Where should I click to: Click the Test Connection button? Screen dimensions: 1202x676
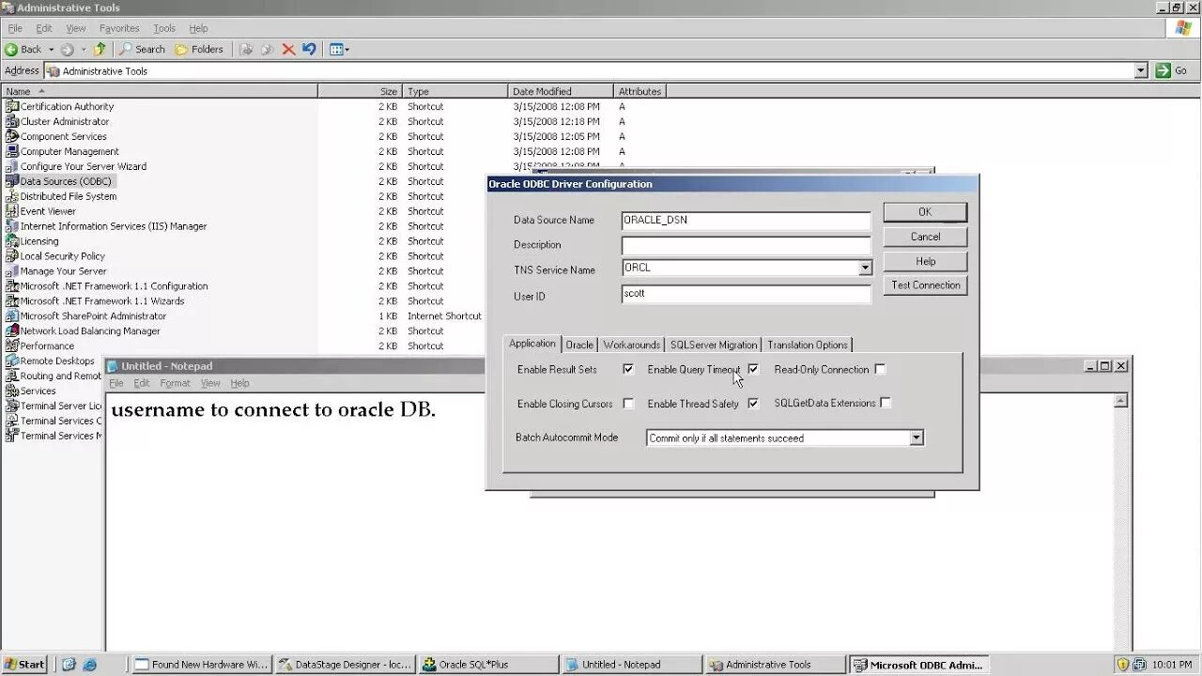pos(925,285)
